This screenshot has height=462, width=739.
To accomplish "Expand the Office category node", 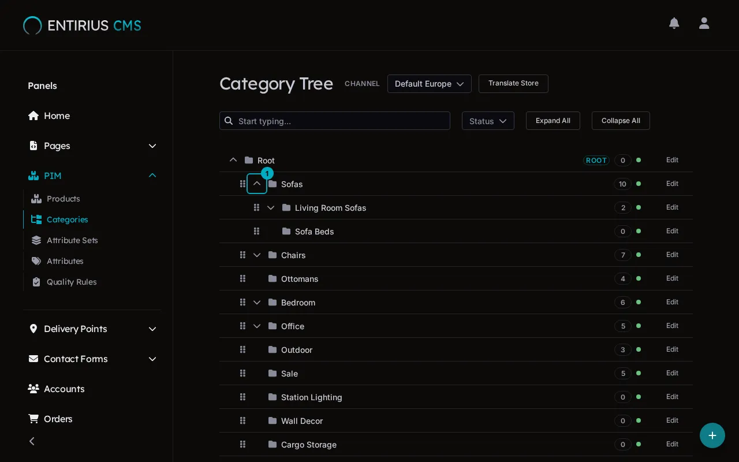I will (x=257, y=326).
